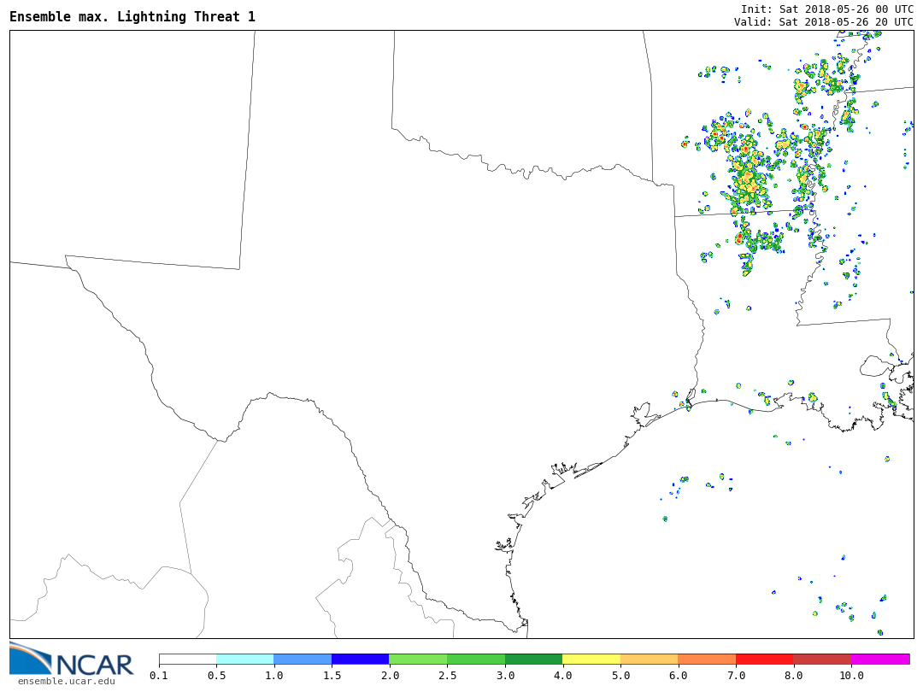Click the brownish dark red color bar segment
Screen dimensions: 923x692
(x=822, y=659)
